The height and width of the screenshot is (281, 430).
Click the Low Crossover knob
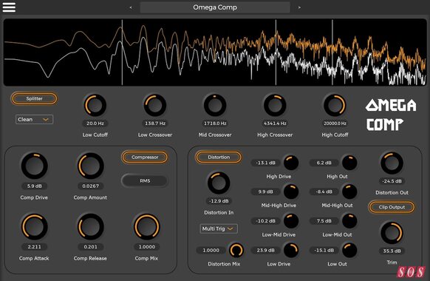click(155, 105)
